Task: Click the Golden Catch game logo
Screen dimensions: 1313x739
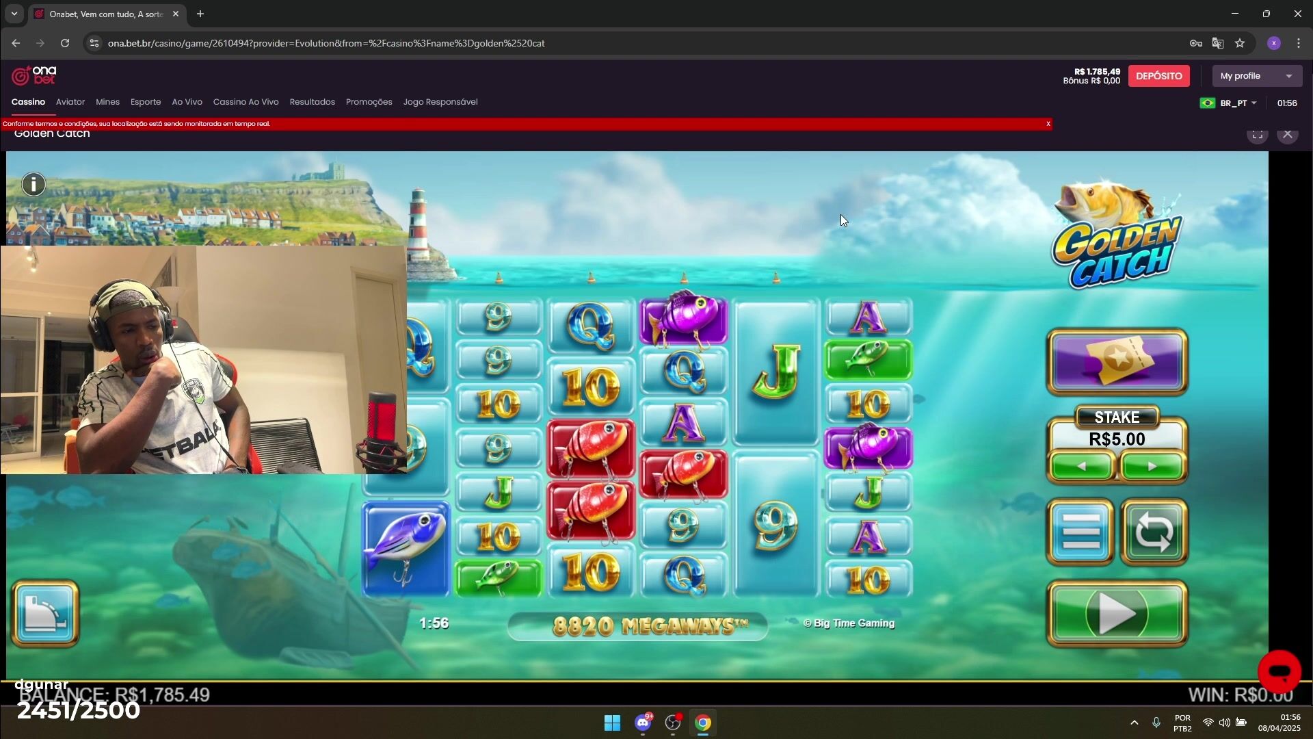Action: point(1117,235)
